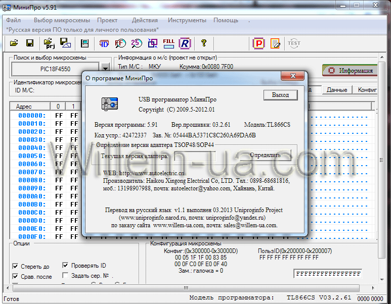Open project via the prj folder icon
Image resolution: width=391 pixels, height=304 pixels.
coord(49,43)
